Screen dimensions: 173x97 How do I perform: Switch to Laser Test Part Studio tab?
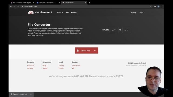pos(47,3)
